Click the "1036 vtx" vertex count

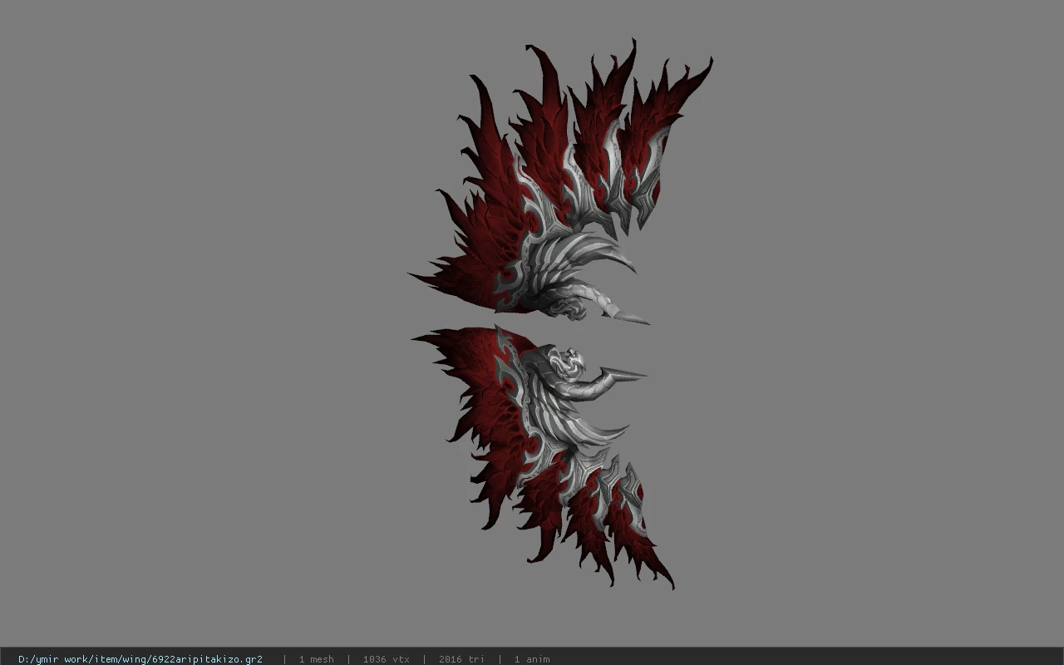pyautogui.click(x=387, y=659)
